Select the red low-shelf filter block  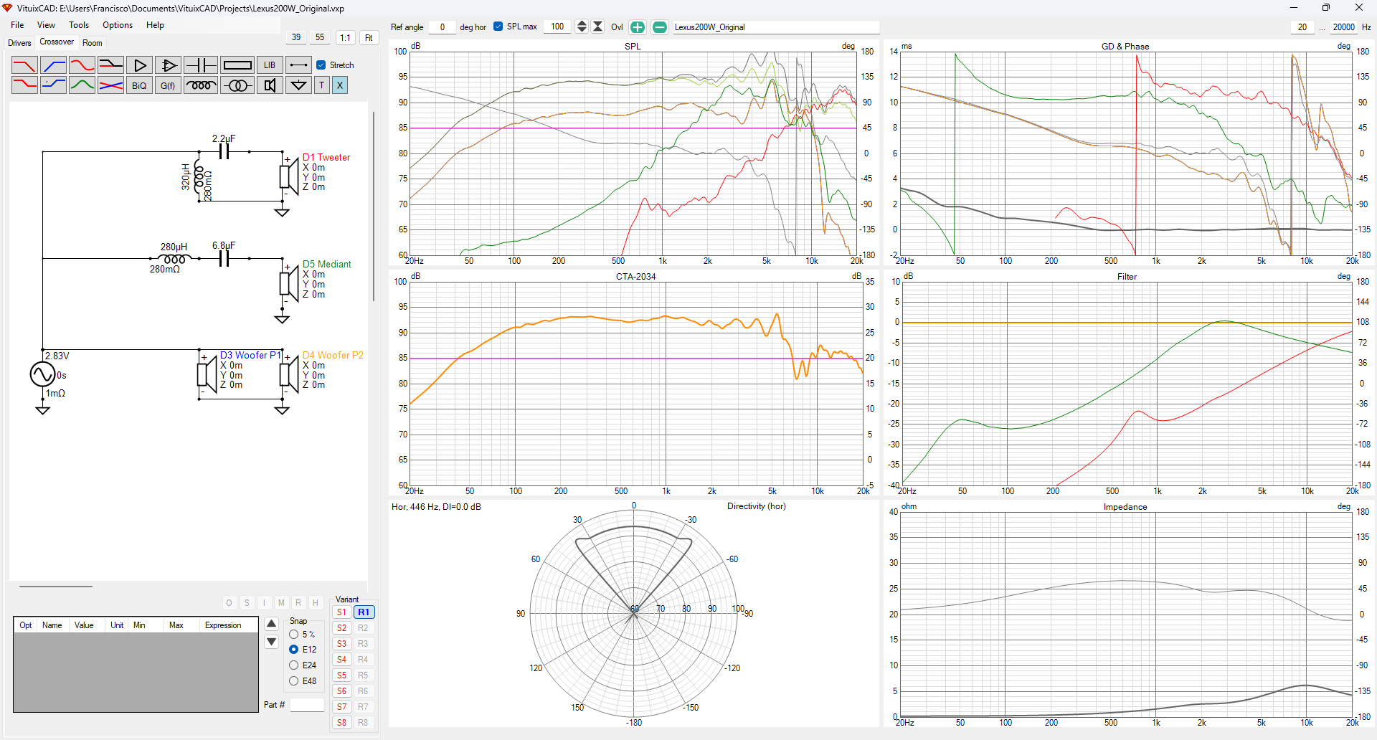tap(24, 85)
